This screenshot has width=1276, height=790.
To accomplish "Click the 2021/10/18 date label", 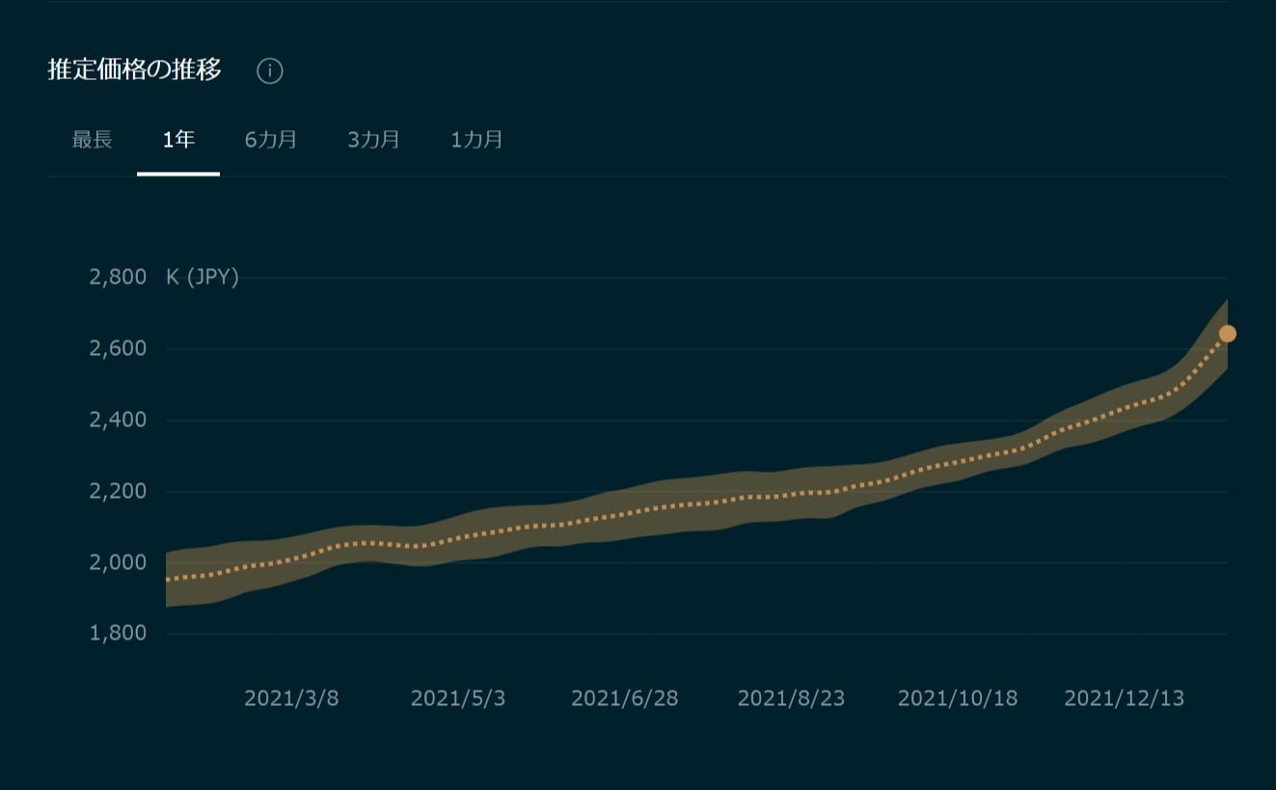I will 957,698.
